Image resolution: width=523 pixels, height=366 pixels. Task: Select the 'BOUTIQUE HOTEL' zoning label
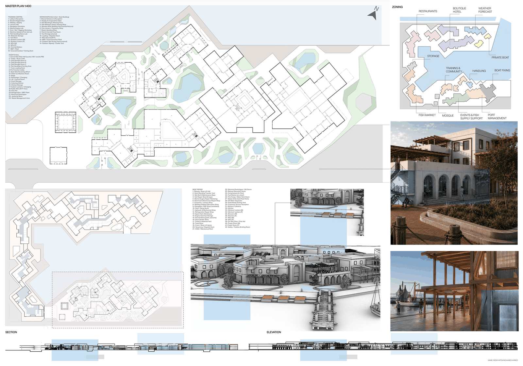point(459,10)
